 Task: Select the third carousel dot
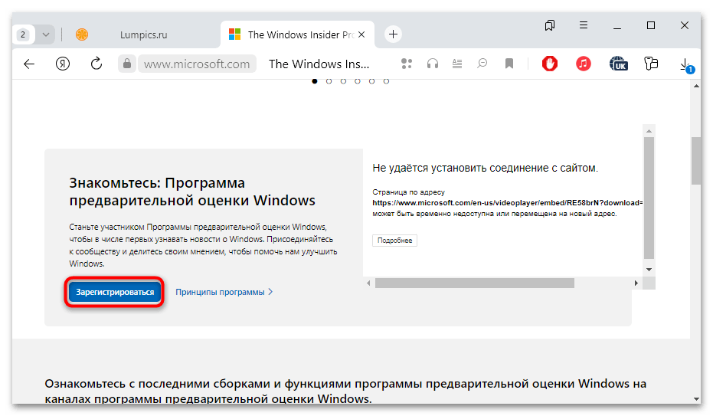343,81
